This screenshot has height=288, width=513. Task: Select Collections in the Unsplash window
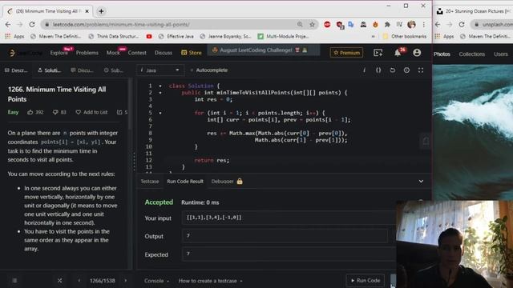(x=472, y=54)
